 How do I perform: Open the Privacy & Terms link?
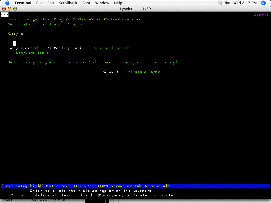point(143,72)
